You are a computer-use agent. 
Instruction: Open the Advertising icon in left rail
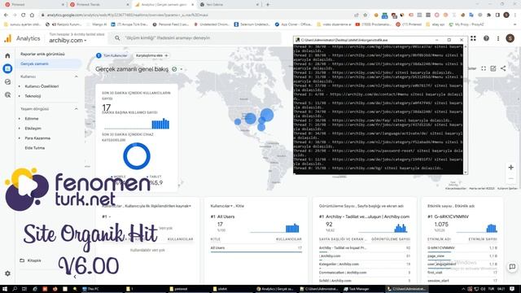(x=7, y=95)
